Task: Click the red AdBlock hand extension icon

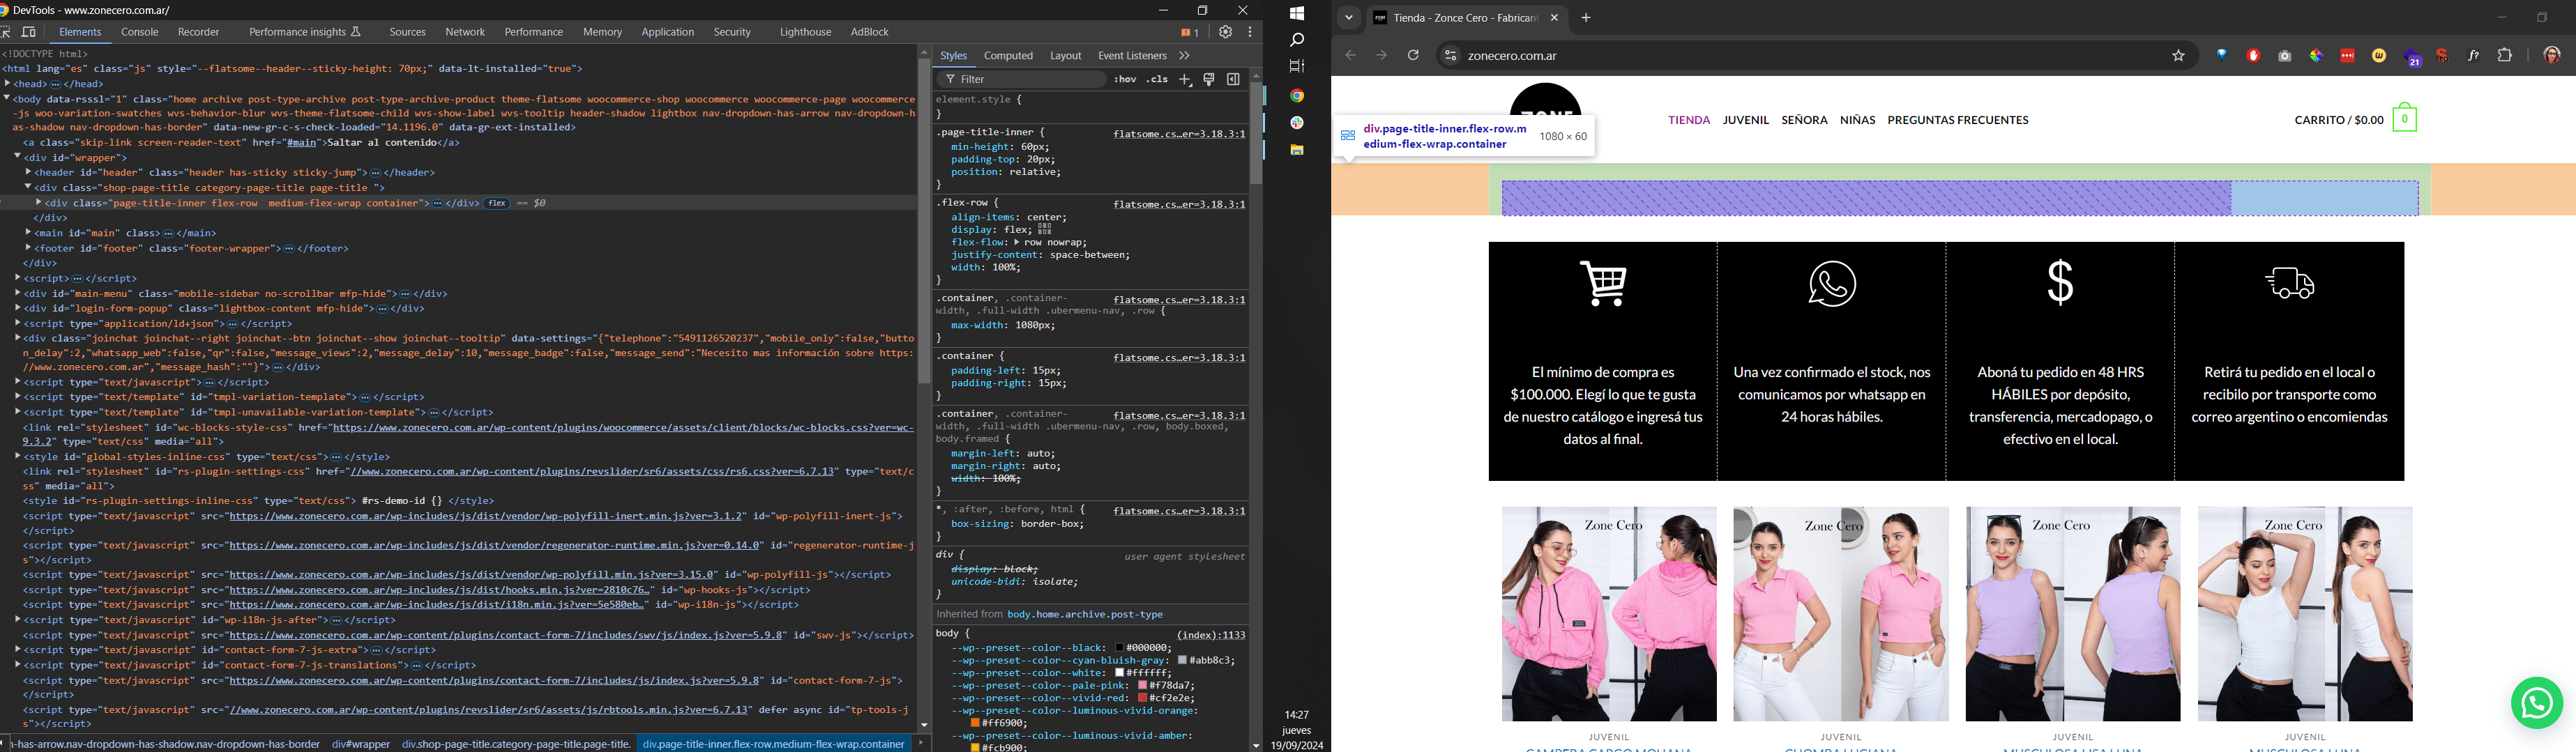Action: 2253,56
